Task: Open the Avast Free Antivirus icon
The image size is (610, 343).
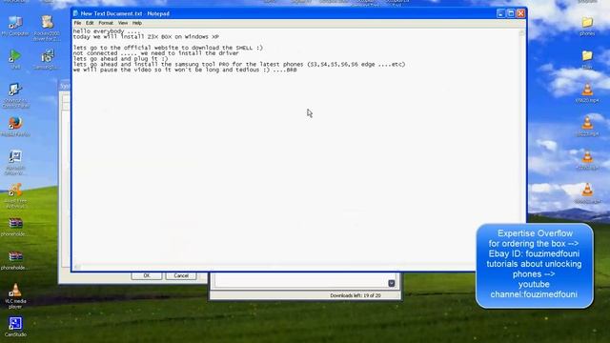Action: pyautogui.click(x=15, y=195)
